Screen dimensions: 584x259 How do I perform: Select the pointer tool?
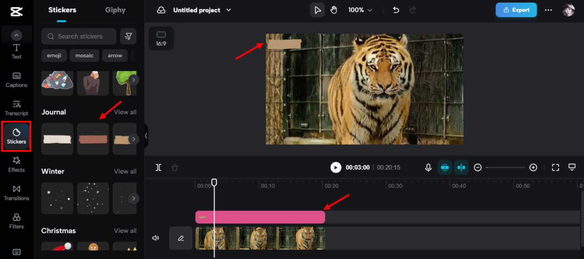(317, 10)
